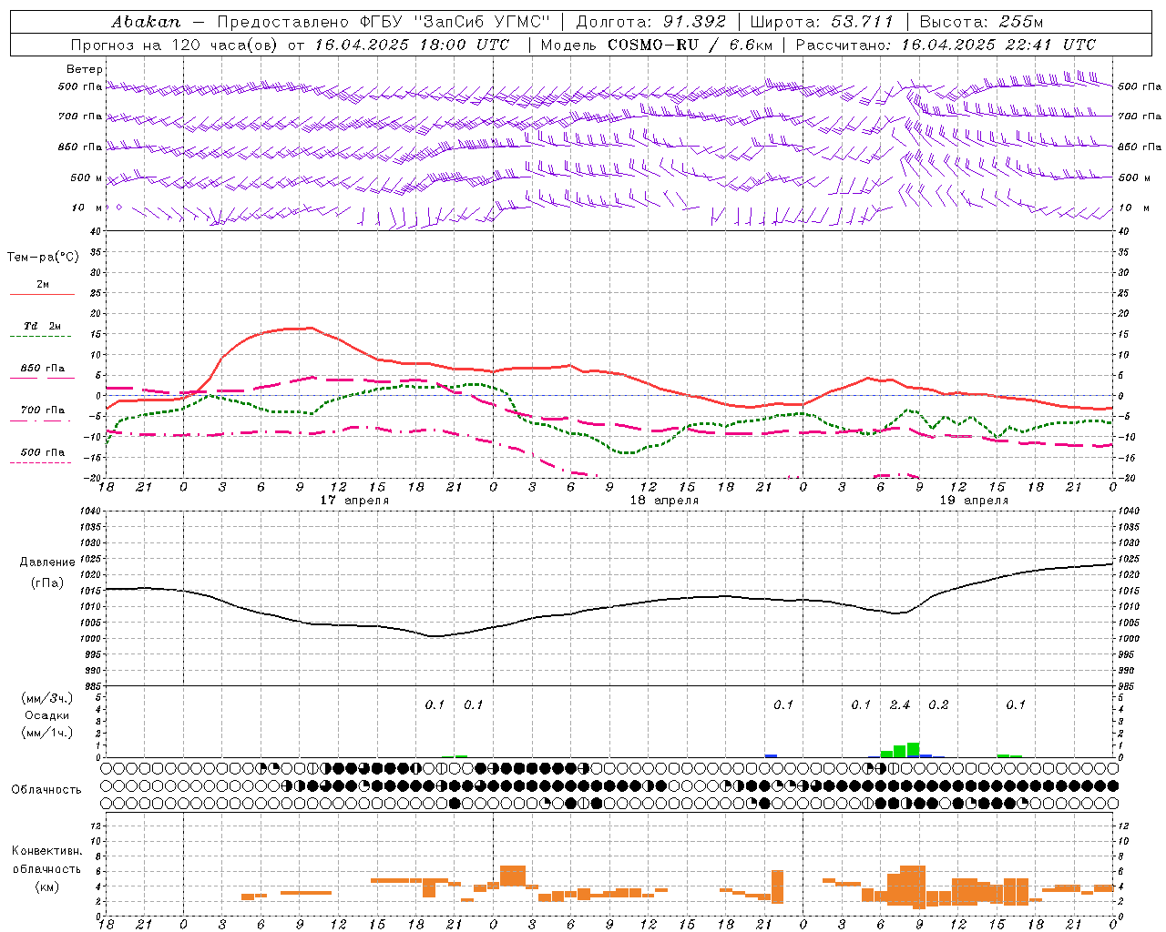Image resolution: width=1166 pixels, height=932 pixels.
Task: Click the "Конвективн." convective cloud label
Action: point(46,851)
